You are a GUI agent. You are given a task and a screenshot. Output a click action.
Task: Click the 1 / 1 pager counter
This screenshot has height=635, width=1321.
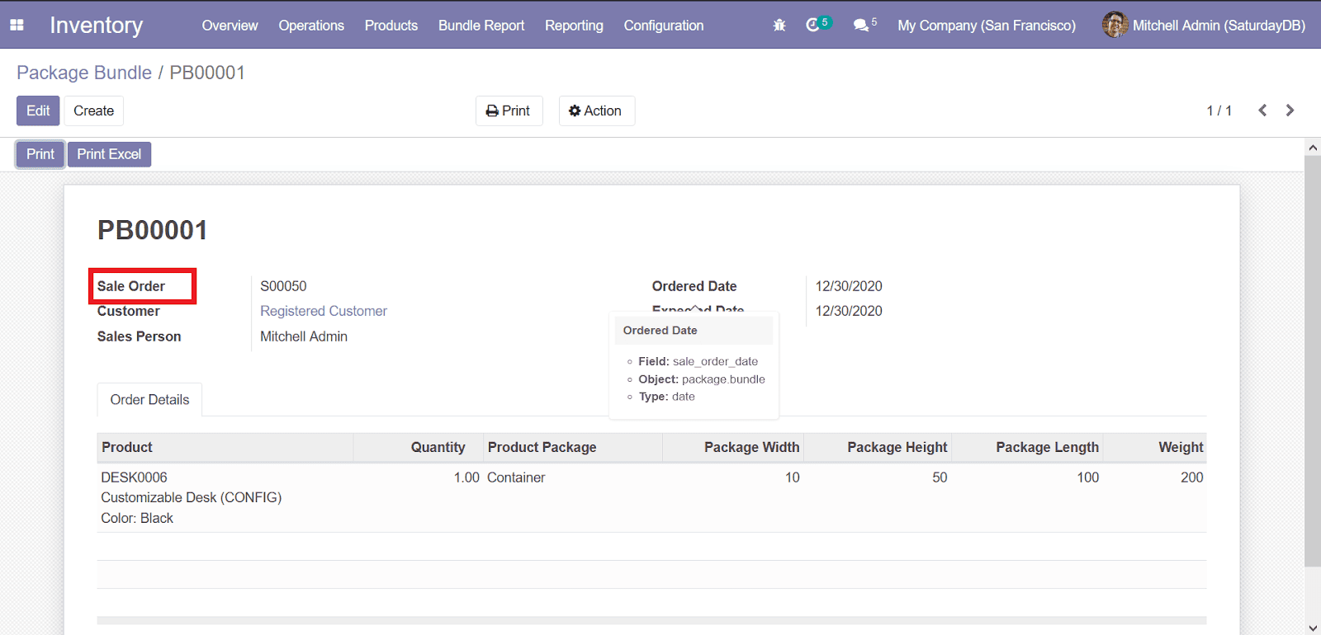1219,111
